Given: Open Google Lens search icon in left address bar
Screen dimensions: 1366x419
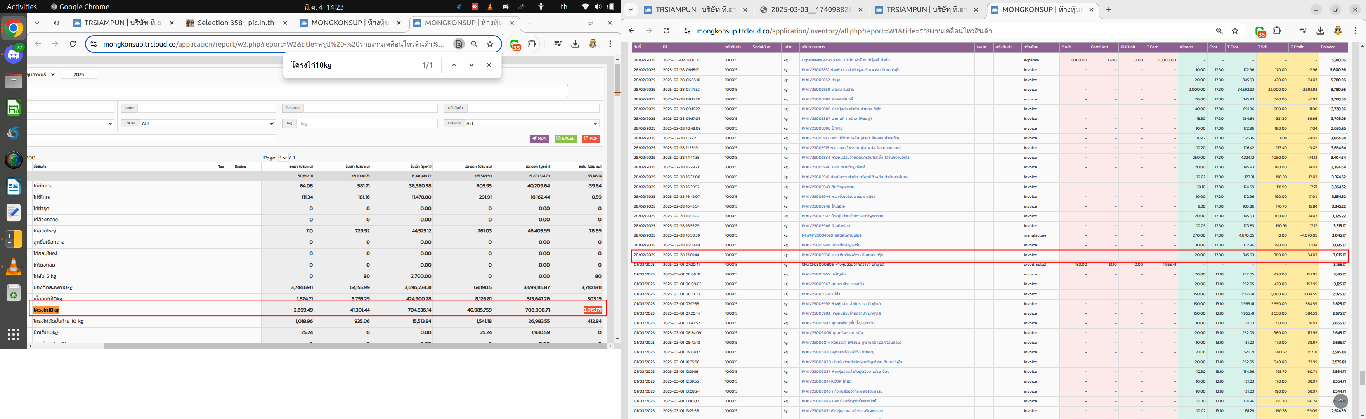Looking at the screenshot, I should (459, 44).
